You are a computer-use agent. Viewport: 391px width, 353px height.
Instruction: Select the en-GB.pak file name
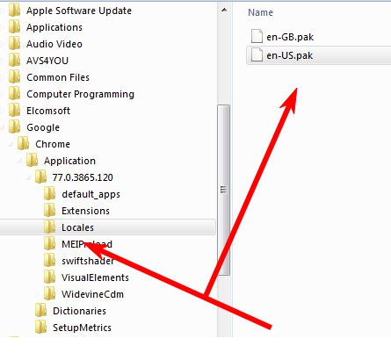click(x=290, y=37)
